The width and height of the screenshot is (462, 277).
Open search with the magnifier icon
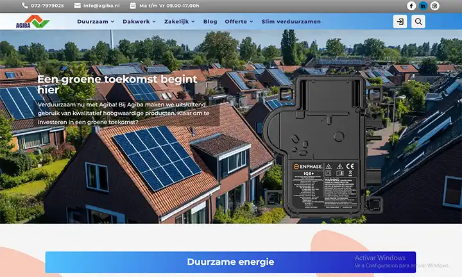pyautogui.click(x=418, y=22)
